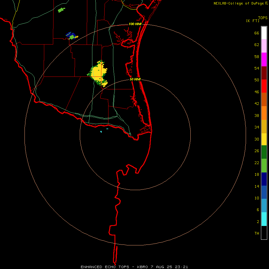Click the 6 legend value
The width and height of the screenshot is (269, 269).
(x=258, y=210)
